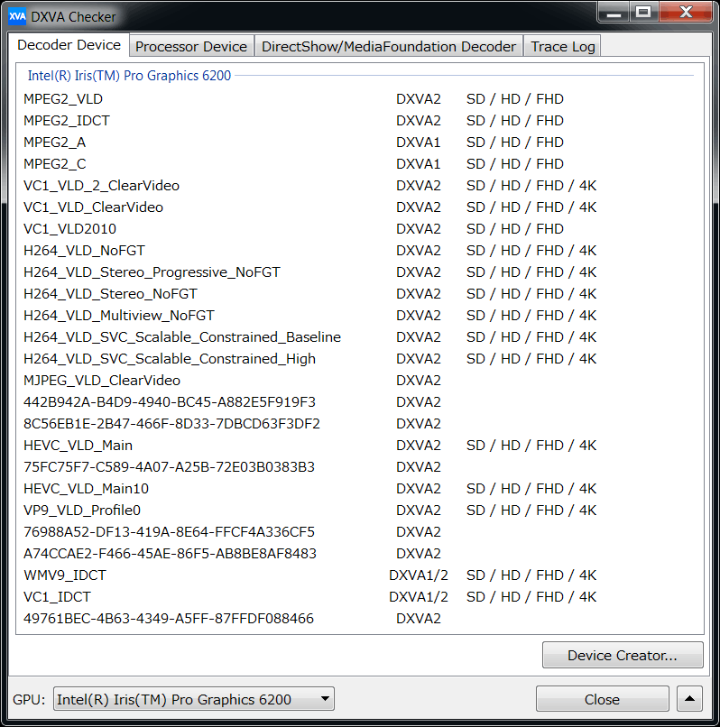
Task: Select the 75FC75F7-C589-4A07-A25B-72E03B0383B3 row
Action: click(359, 467)
